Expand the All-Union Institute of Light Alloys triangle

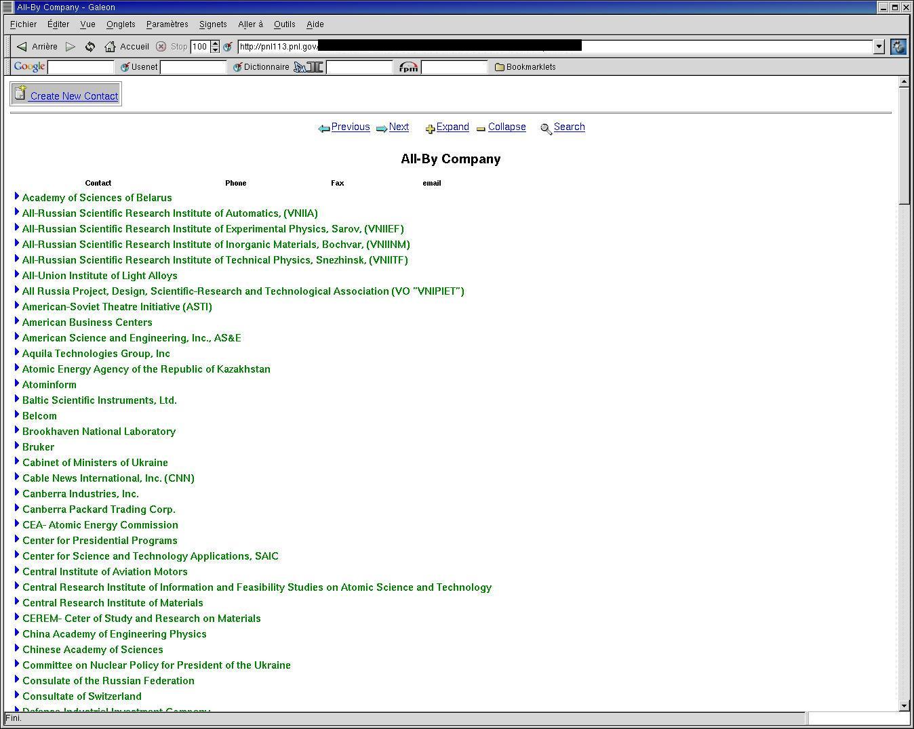pos(17,274)
